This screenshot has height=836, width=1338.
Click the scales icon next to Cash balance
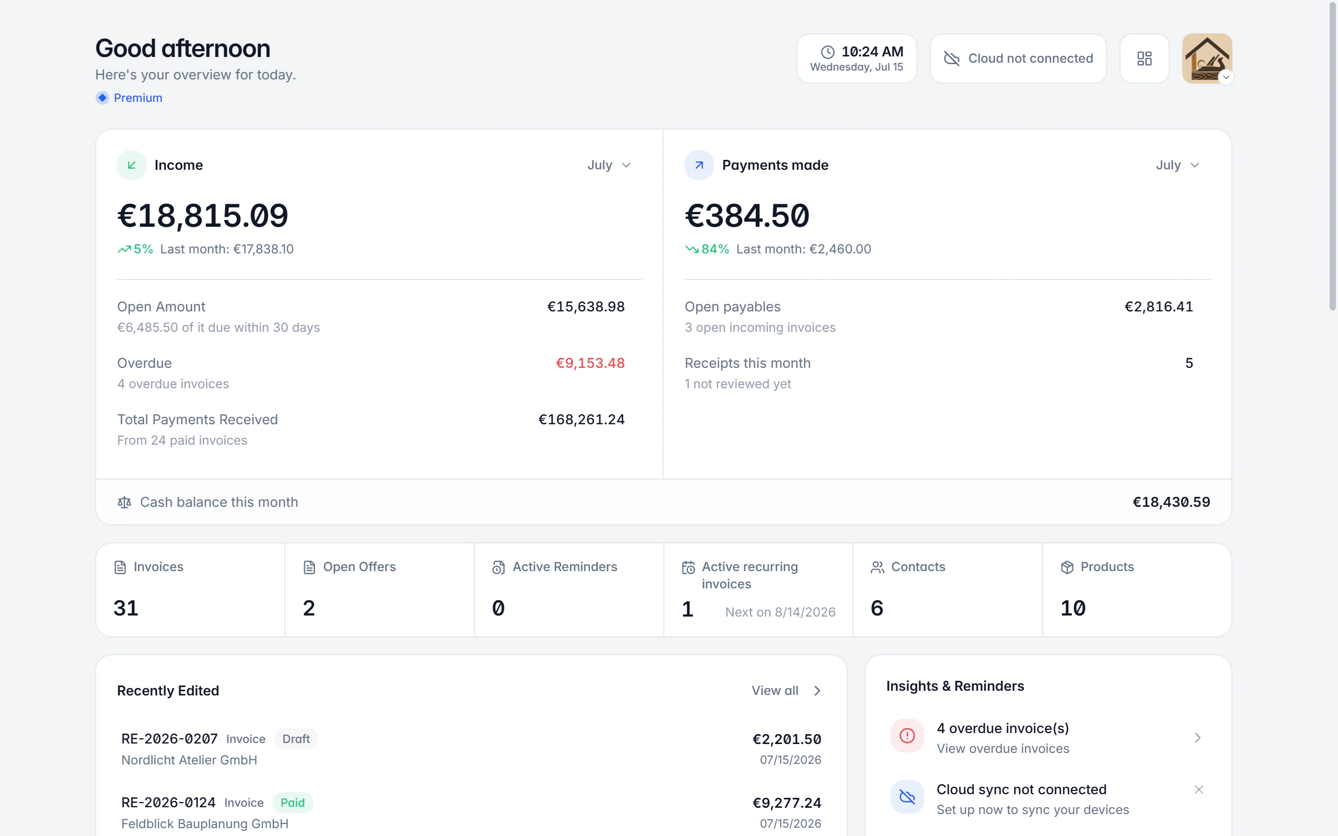[124, 502]
